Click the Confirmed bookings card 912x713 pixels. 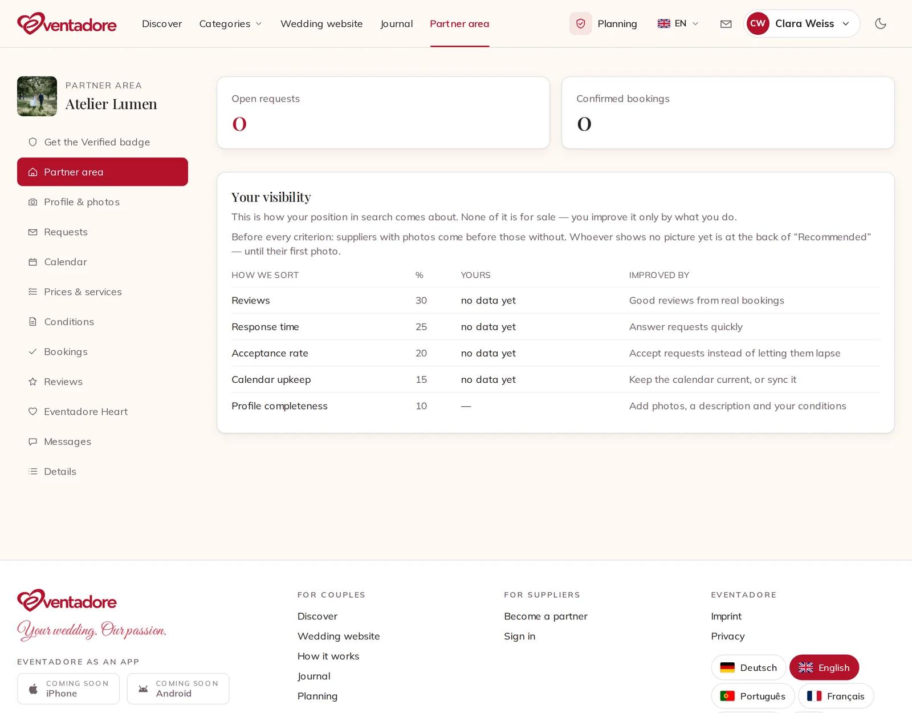(728, 113)
